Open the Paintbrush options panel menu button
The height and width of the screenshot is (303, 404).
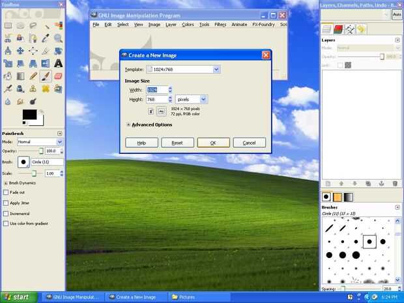[60, 133]
